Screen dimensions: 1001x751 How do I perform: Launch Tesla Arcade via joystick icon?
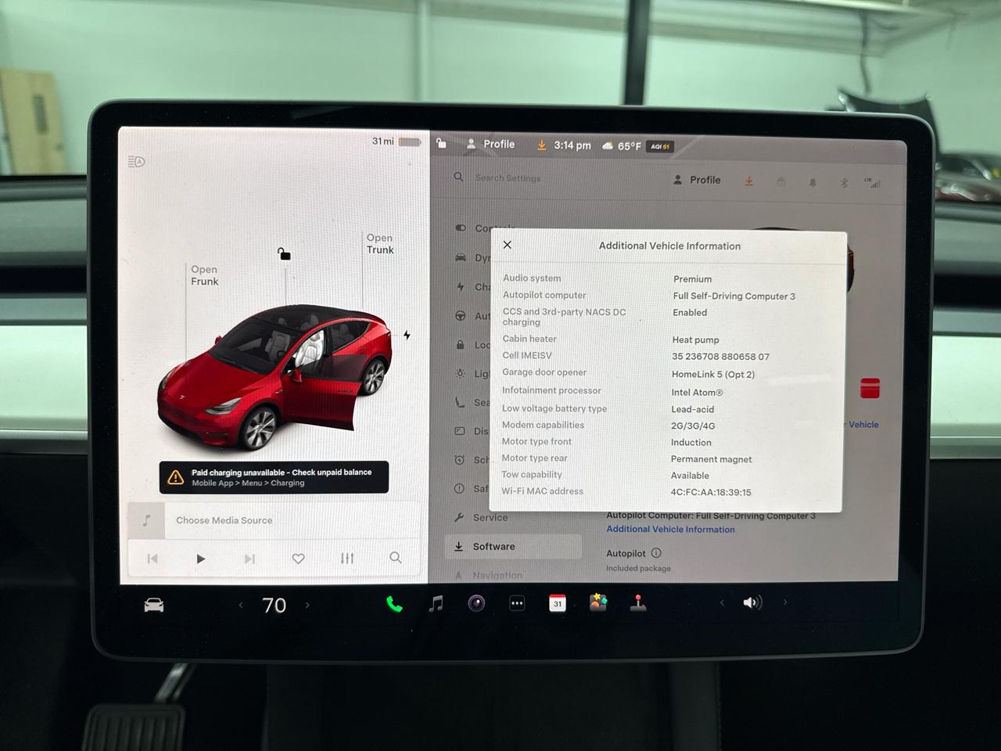(638, 603)
